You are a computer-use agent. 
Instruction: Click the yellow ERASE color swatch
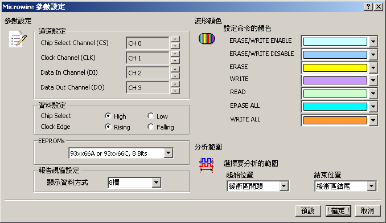coord(335,68)
